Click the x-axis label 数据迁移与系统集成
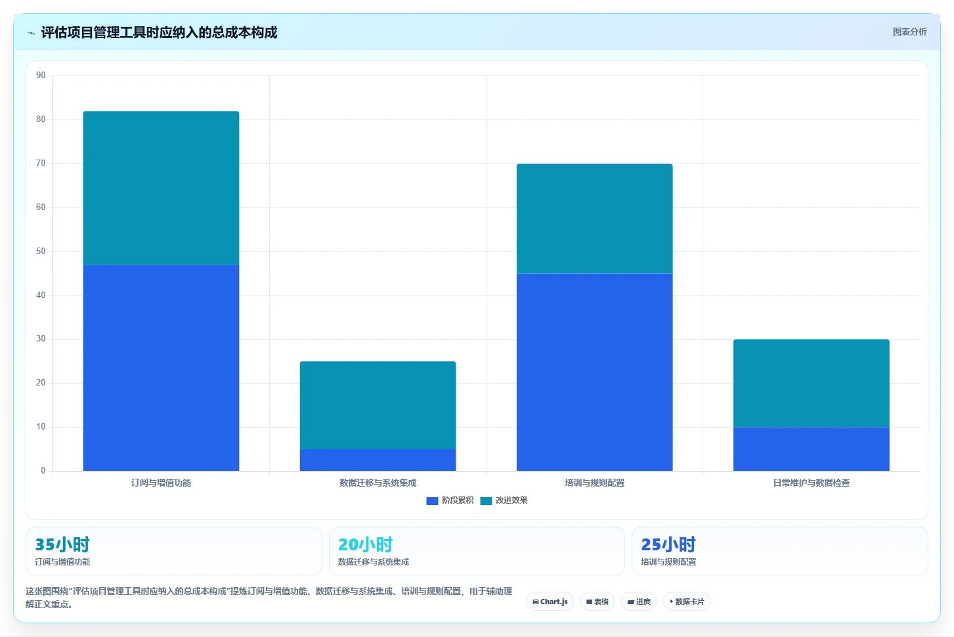 point(378,483)
